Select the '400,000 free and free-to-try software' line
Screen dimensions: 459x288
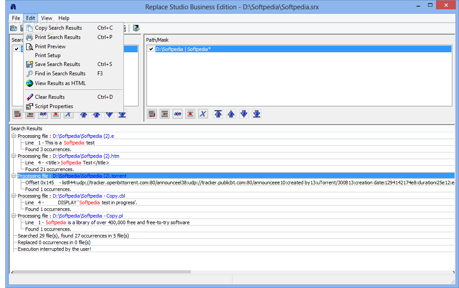pyautogui.click(x=108, y=222)
